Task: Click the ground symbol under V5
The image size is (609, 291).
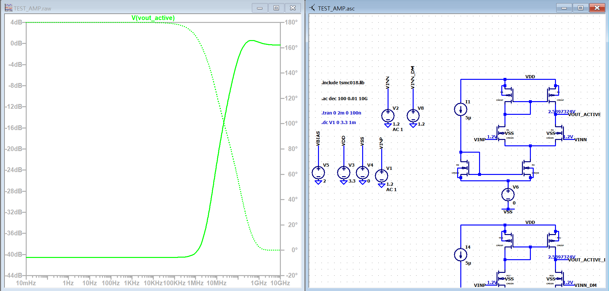Action: click(x=318, y=182)
